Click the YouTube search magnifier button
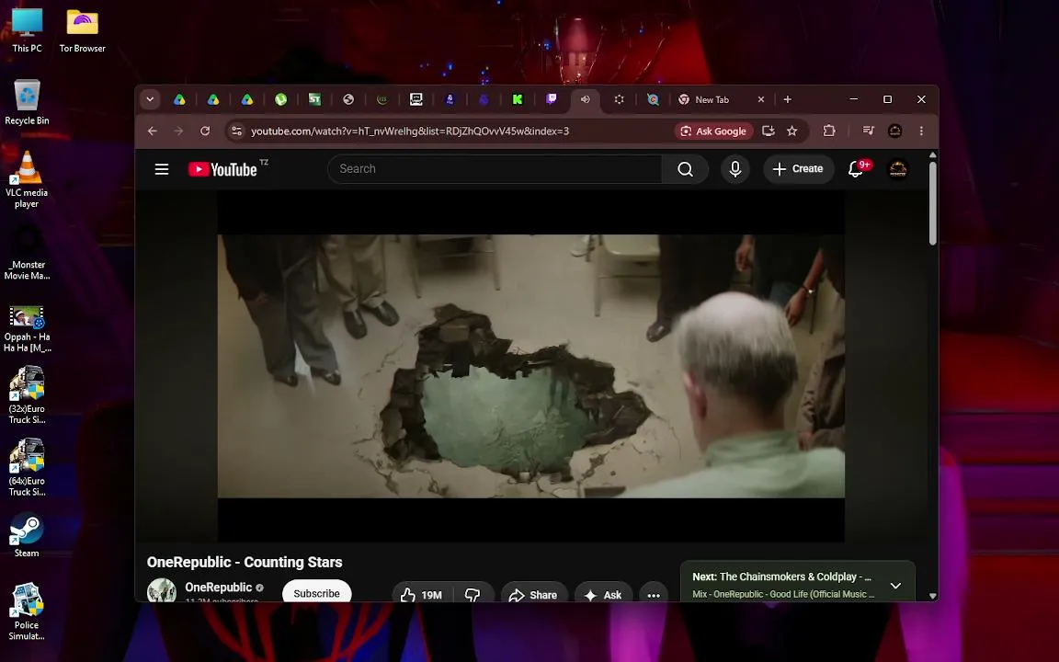 coord(685,169)
